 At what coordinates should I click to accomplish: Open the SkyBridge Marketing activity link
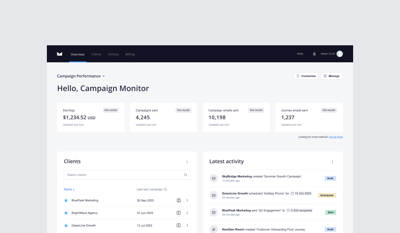tap(237, 176)
